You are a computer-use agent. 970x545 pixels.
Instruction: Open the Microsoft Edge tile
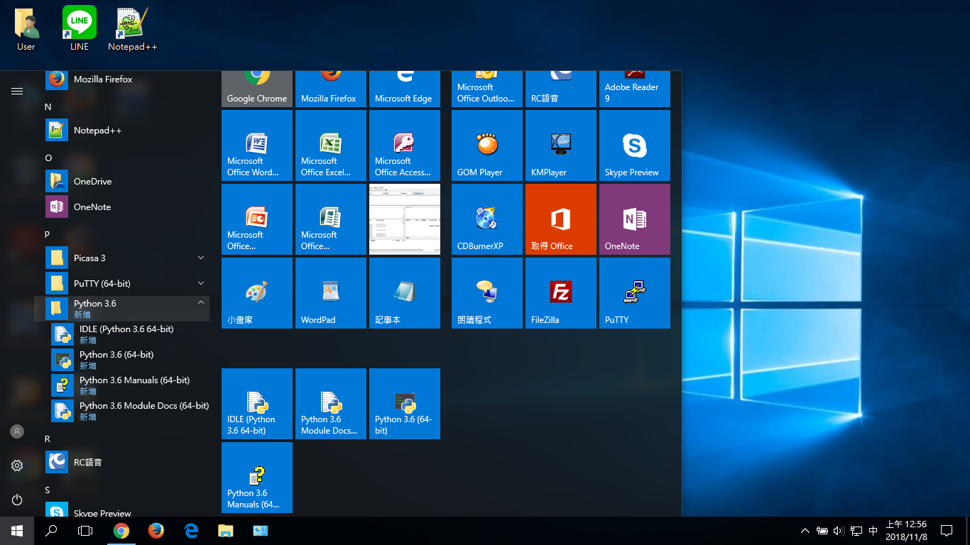(405, 89)
